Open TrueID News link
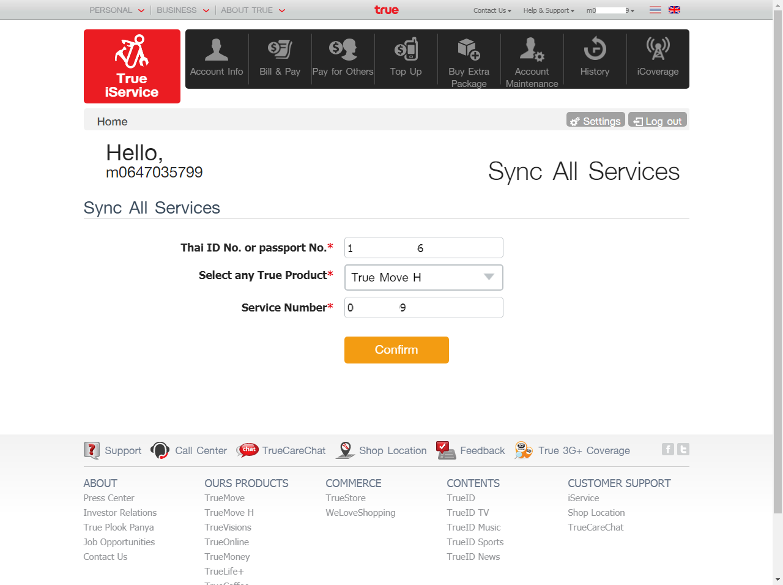Screen dimensions: 783x585 tap(473, 557)
